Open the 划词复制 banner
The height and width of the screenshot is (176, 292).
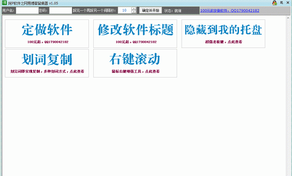[47, 63]
